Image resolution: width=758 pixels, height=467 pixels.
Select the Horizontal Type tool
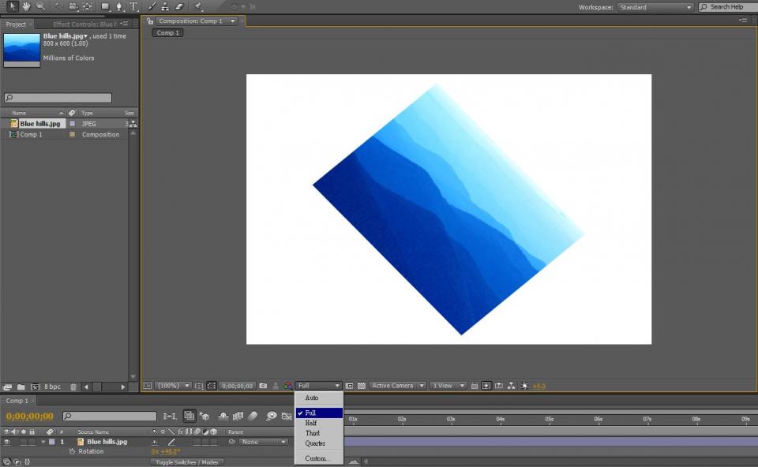coord(133,6)
